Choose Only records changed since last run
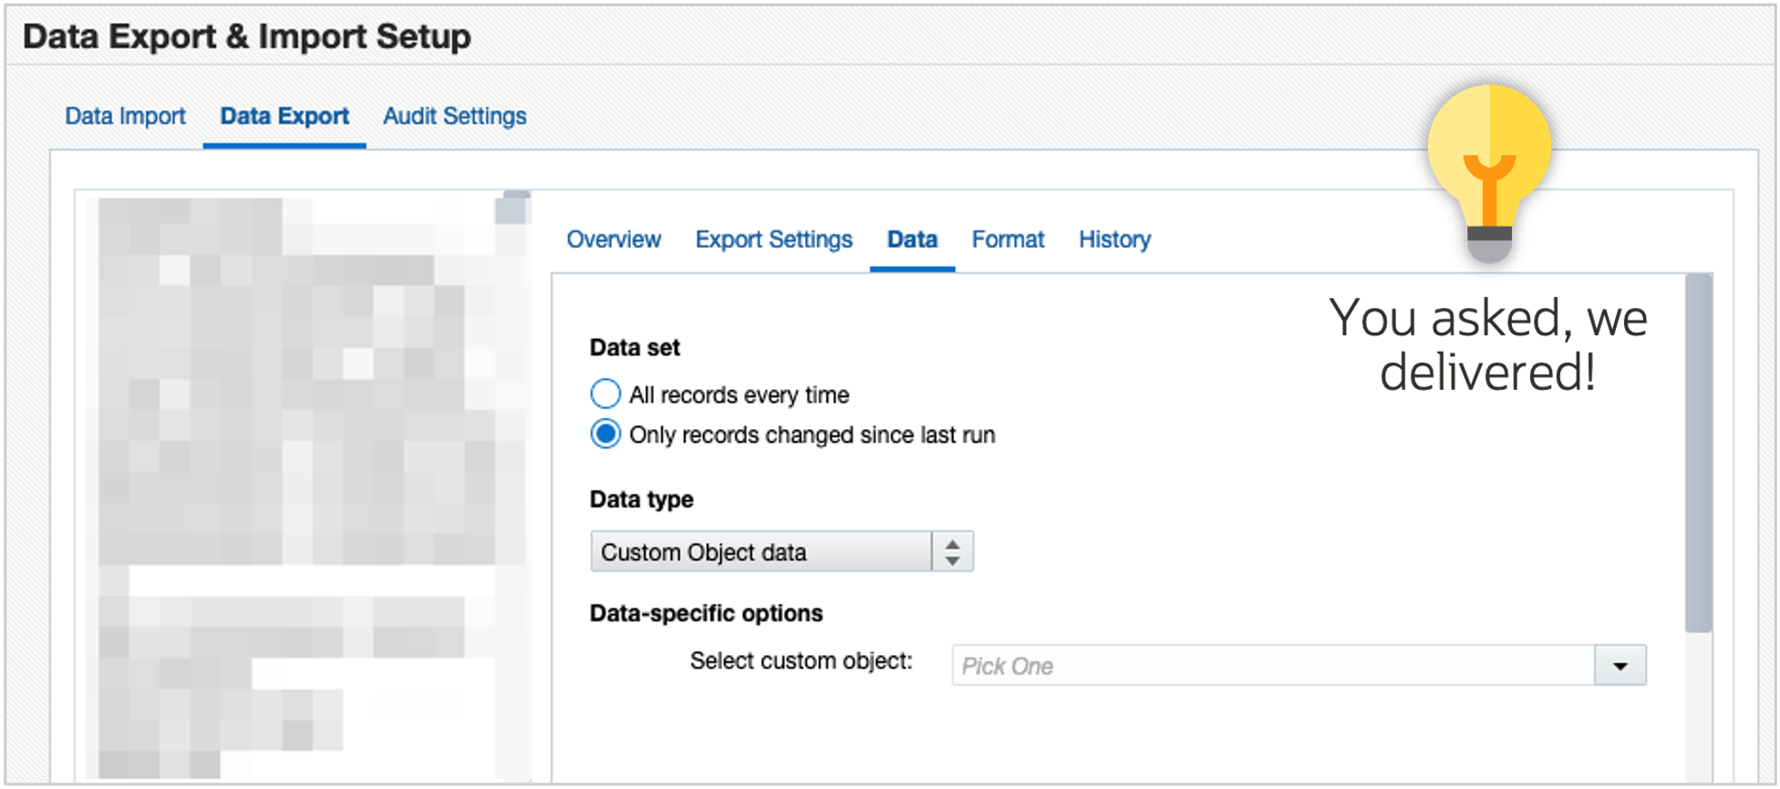The width and height of the screenshot is (1780, 789). [x=605, y=435]
